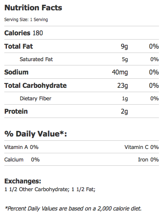Click the Dietary Fiber label
Screen dimensions: 165x217
click(x=36, y=99)
